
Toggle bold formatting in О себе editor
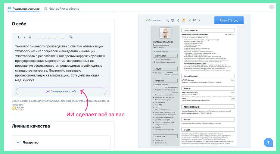click(x=19, y=37)
